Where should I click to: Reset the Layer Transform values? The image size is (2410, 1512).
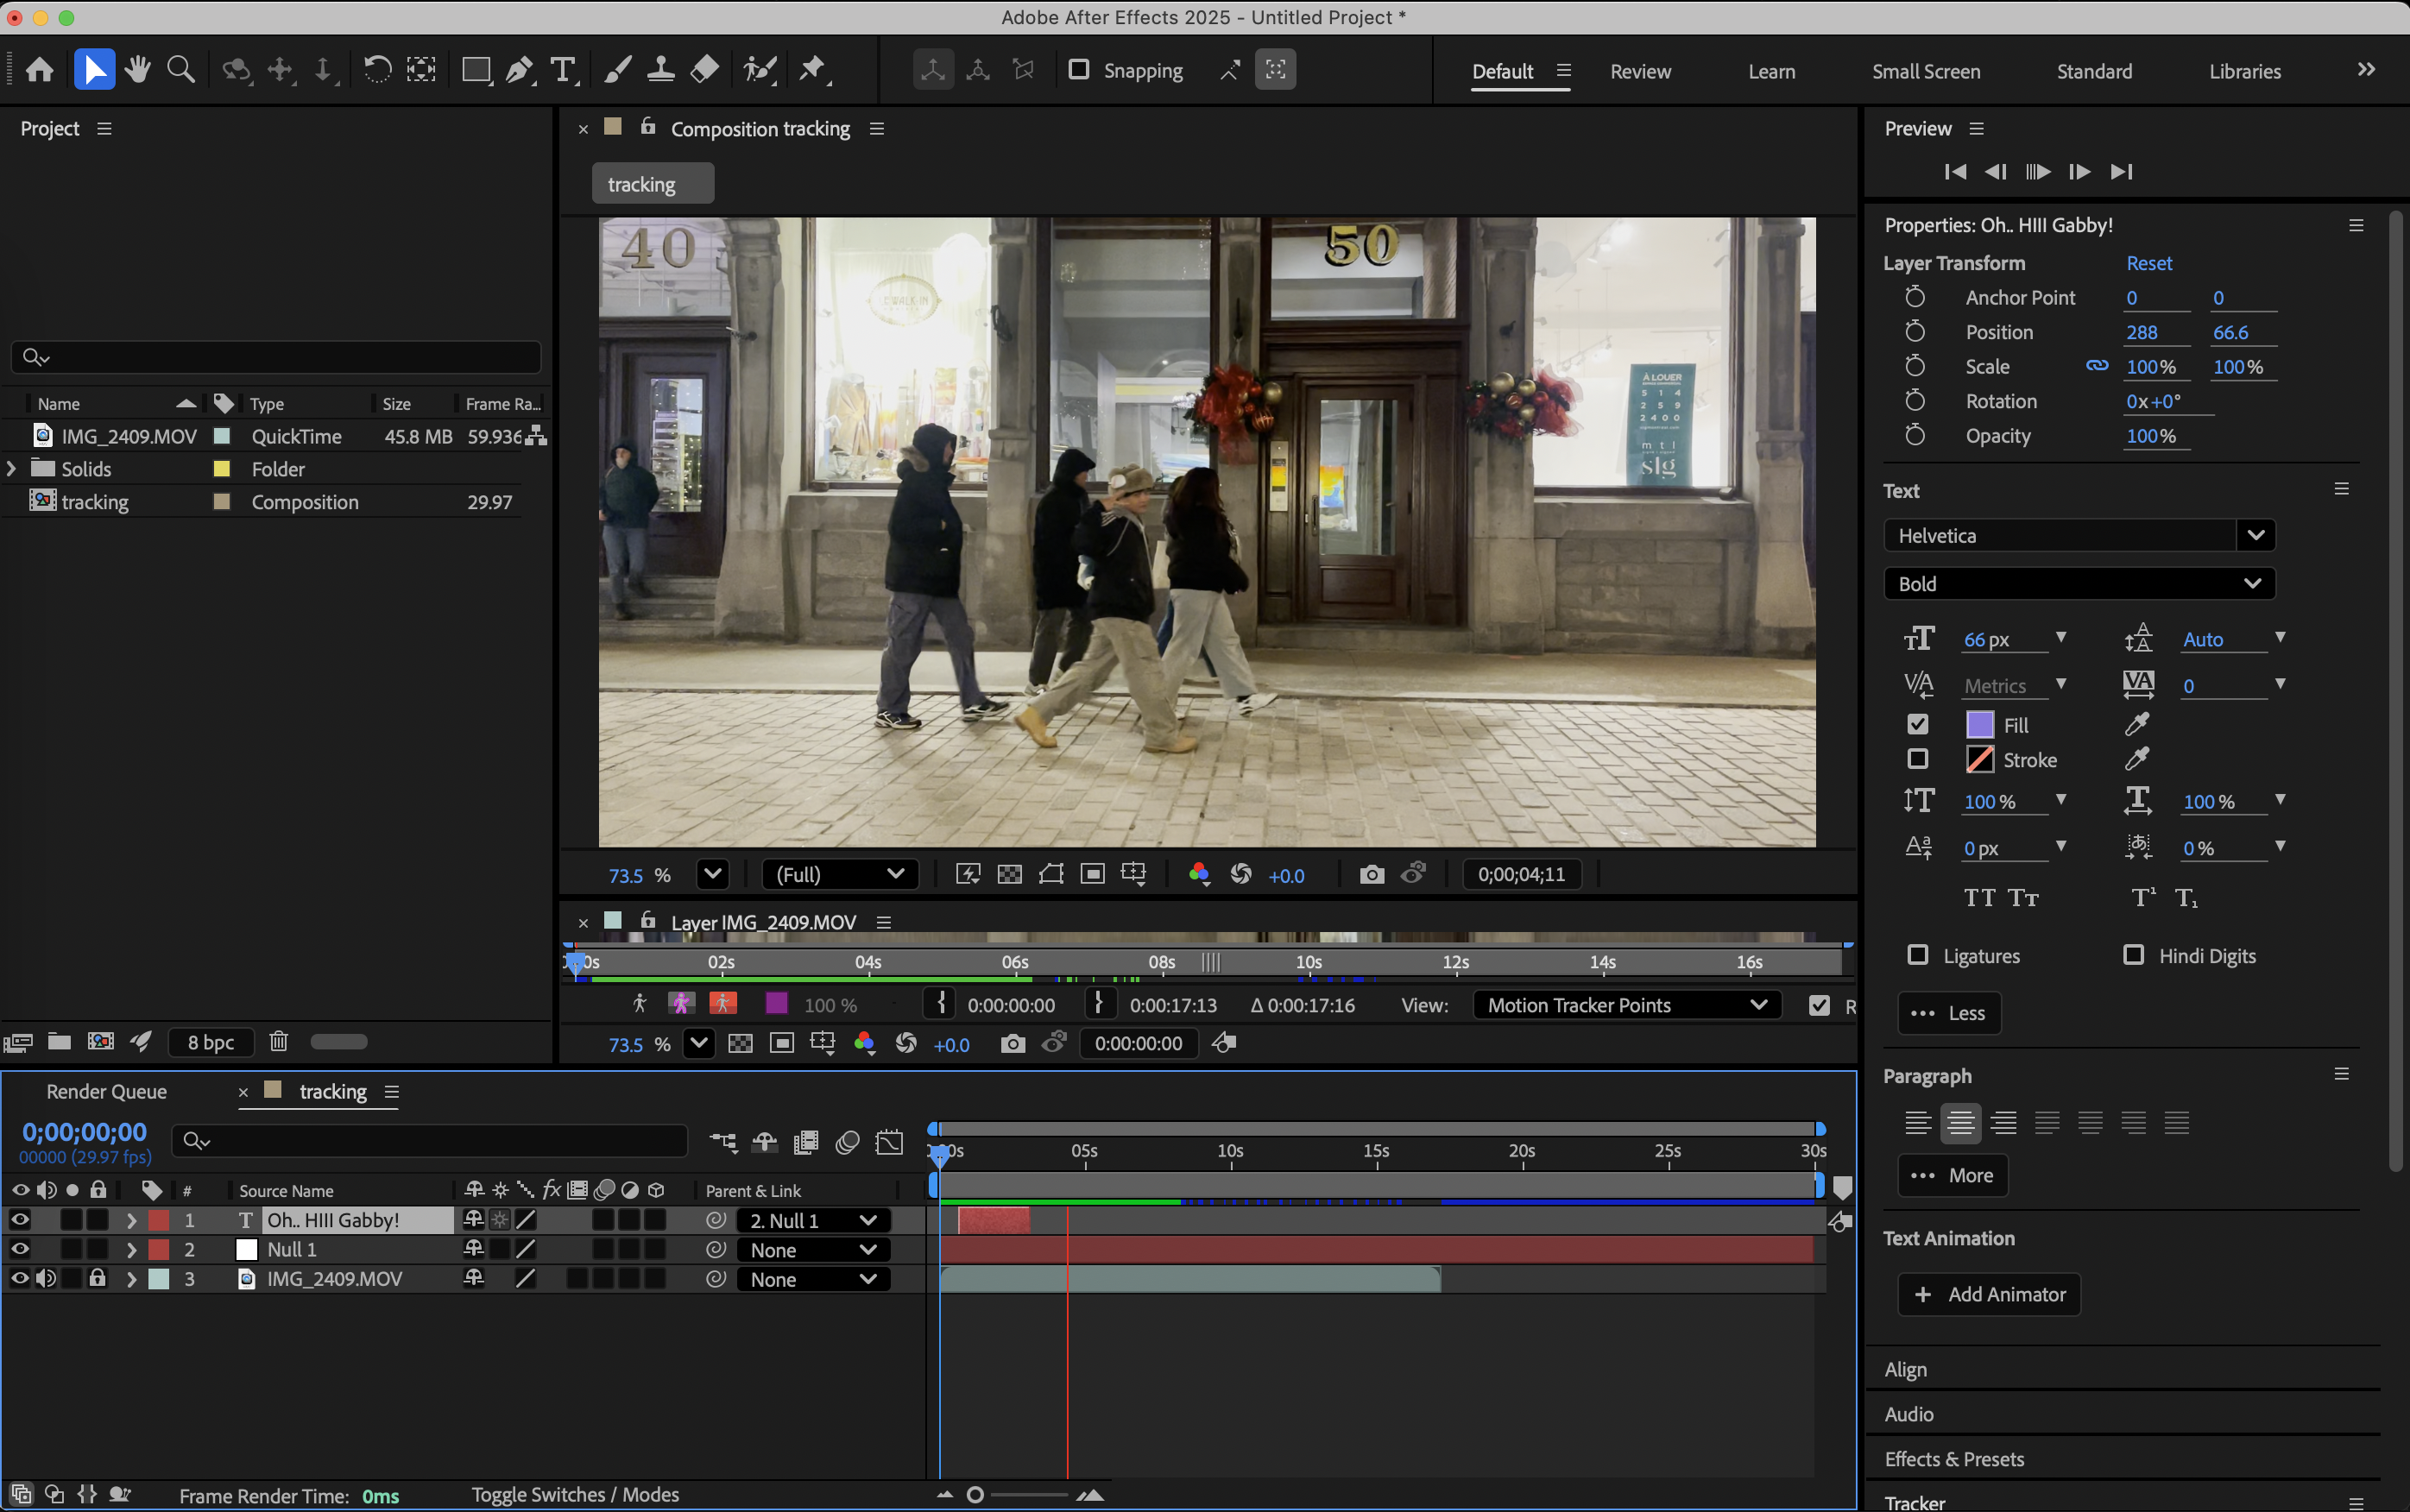pyautogui.click(x=2149, y=263)
